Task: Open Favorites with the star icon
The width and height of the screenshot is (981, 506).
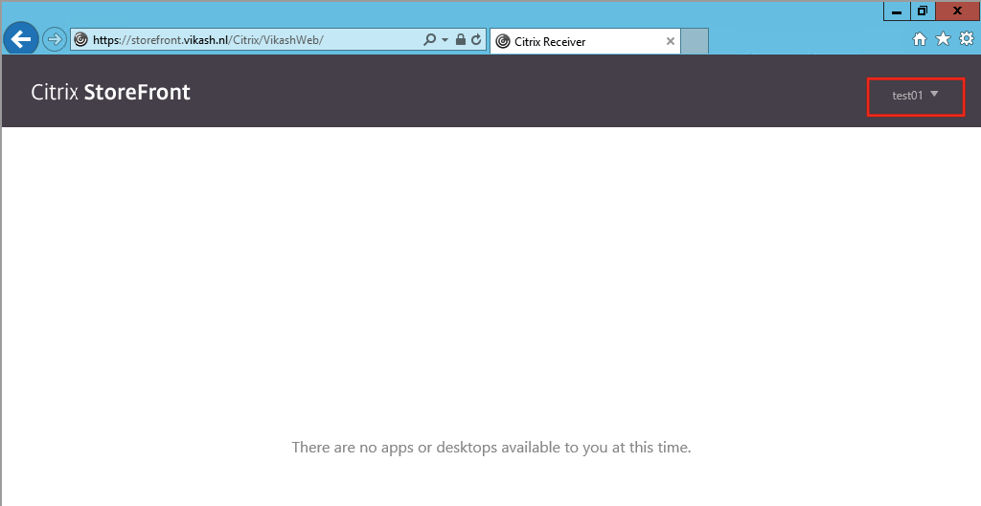Action: [x=943, y=38]
